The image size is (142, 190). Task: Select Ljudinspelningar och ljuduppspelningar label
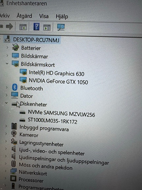tap(64, 160)
